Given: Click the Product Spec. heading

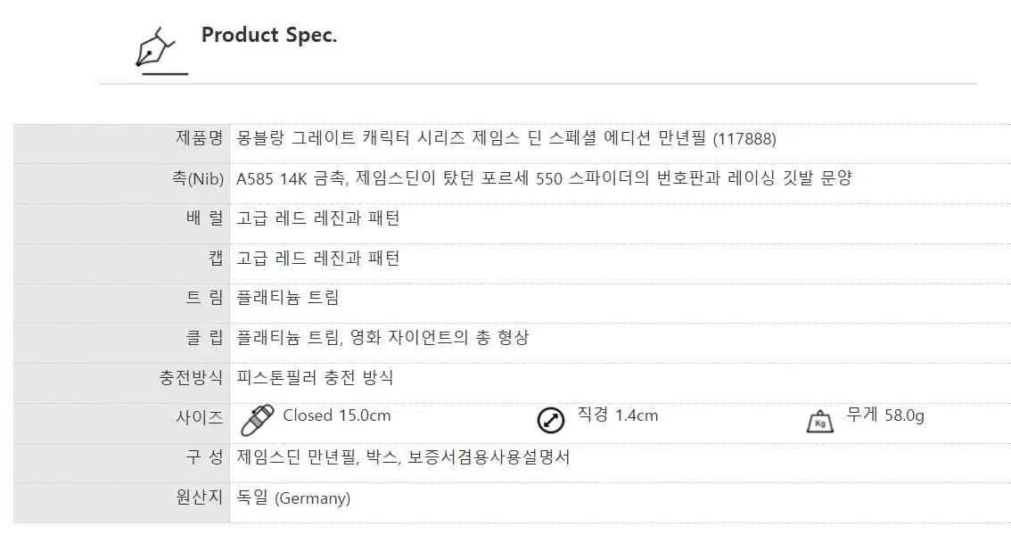Looking at the screenshot, I should pos(268,36).
